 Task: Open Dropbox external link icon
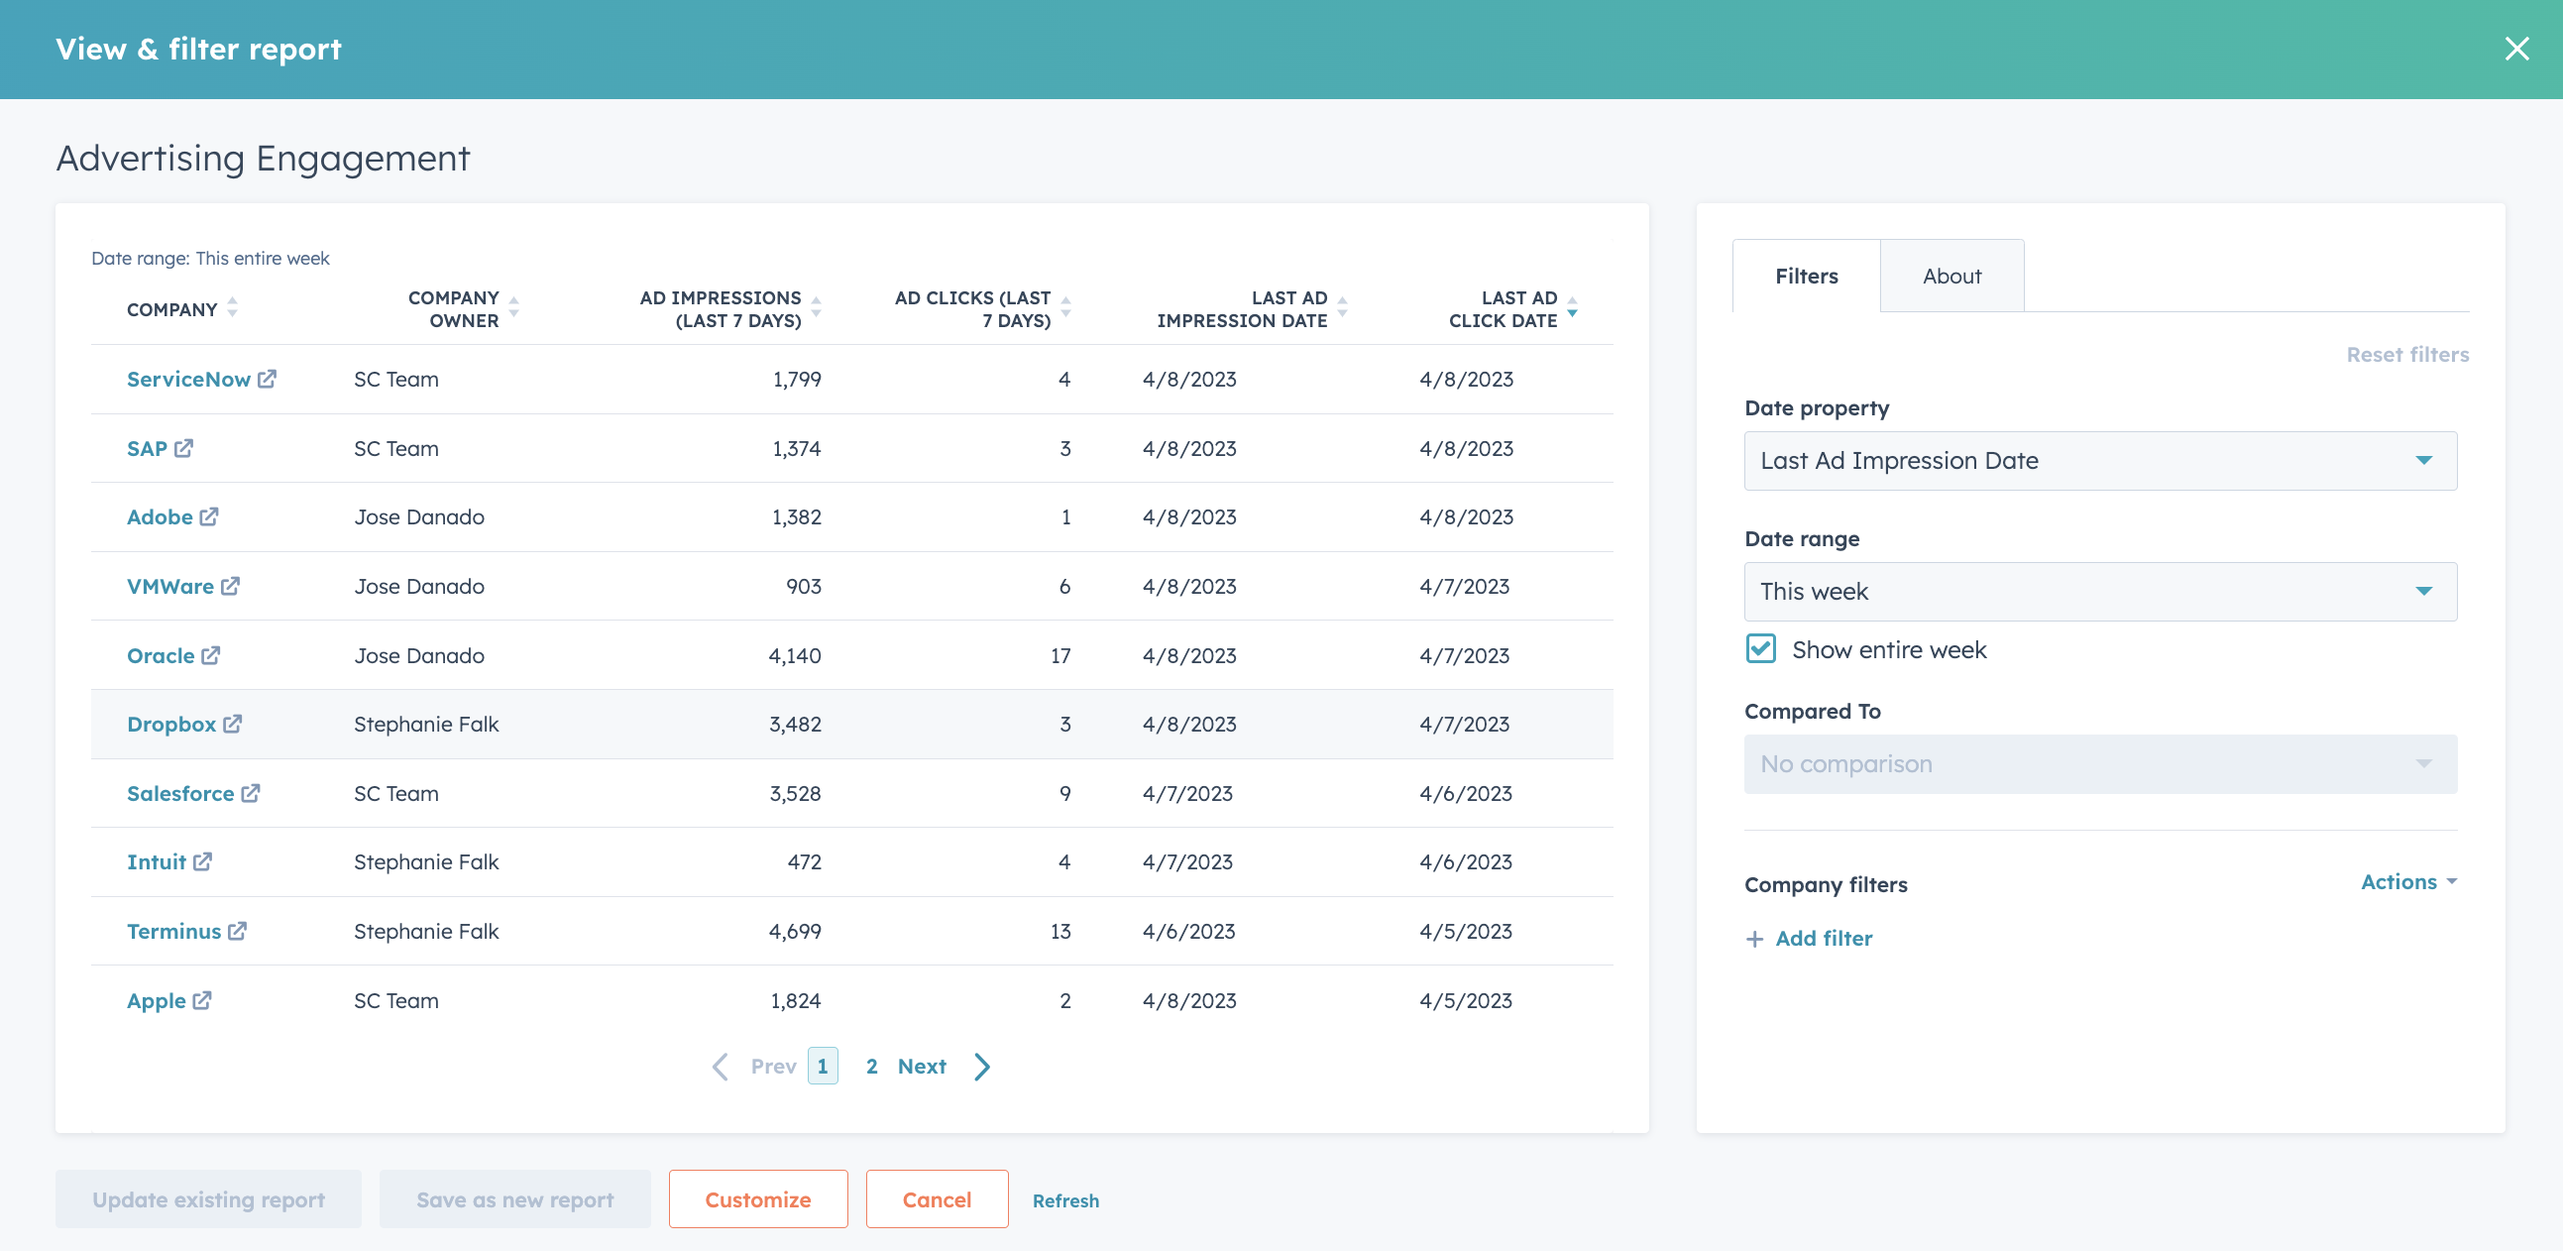[x=232, y=725]
